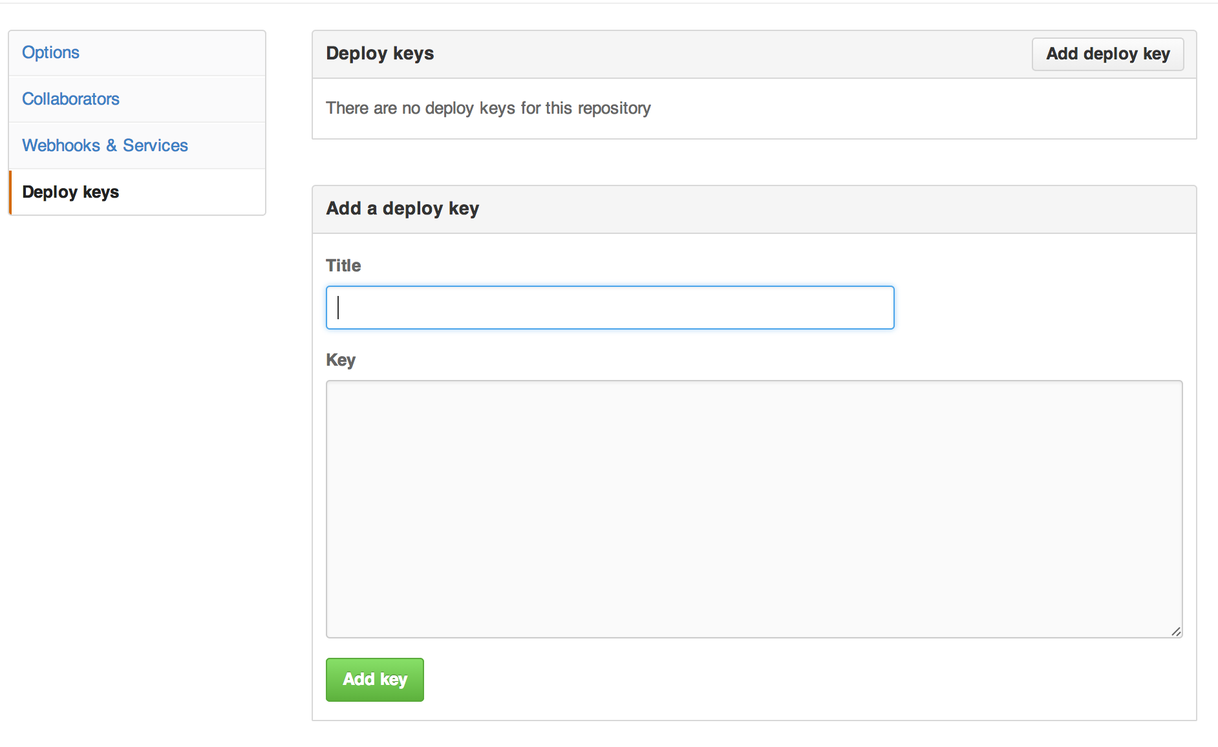Click the Deploy keys panel heading

(x=380, y=54)
